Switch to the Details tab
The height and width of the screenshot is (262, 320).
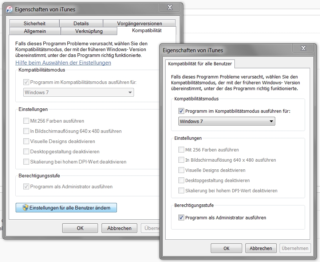point(81,23)
